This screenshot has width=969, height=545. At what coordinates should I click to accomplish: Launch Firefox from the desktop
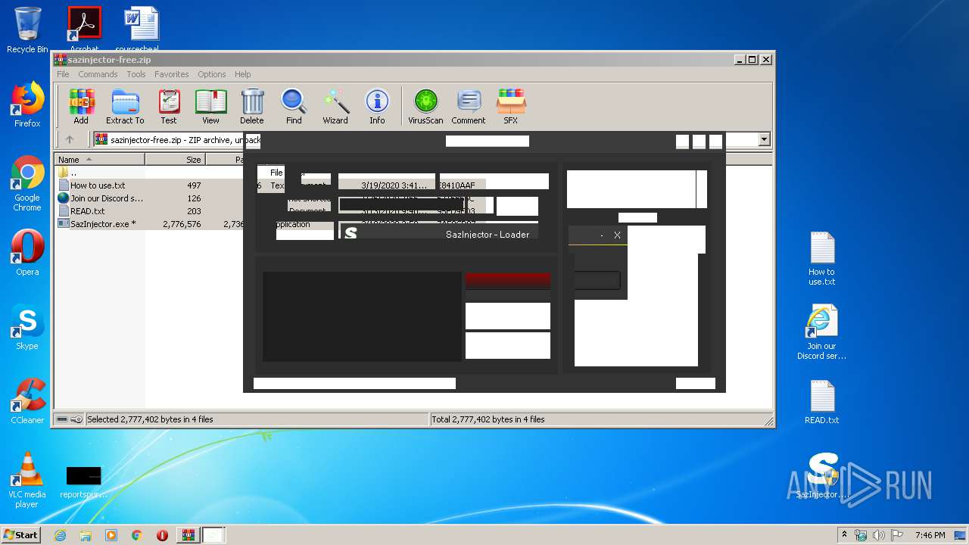click(x=27, y=104)
